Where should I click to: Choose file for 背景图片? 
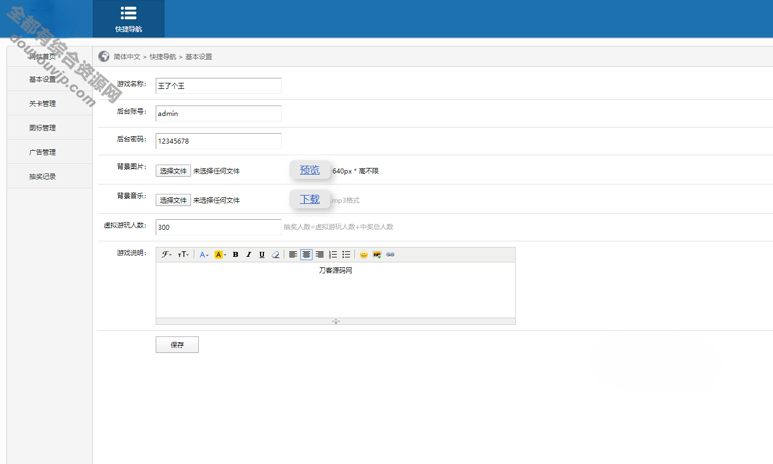click(x=173, y=171)
